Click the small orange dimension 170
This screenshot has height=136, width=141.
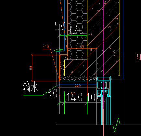(x=73, y=93)
